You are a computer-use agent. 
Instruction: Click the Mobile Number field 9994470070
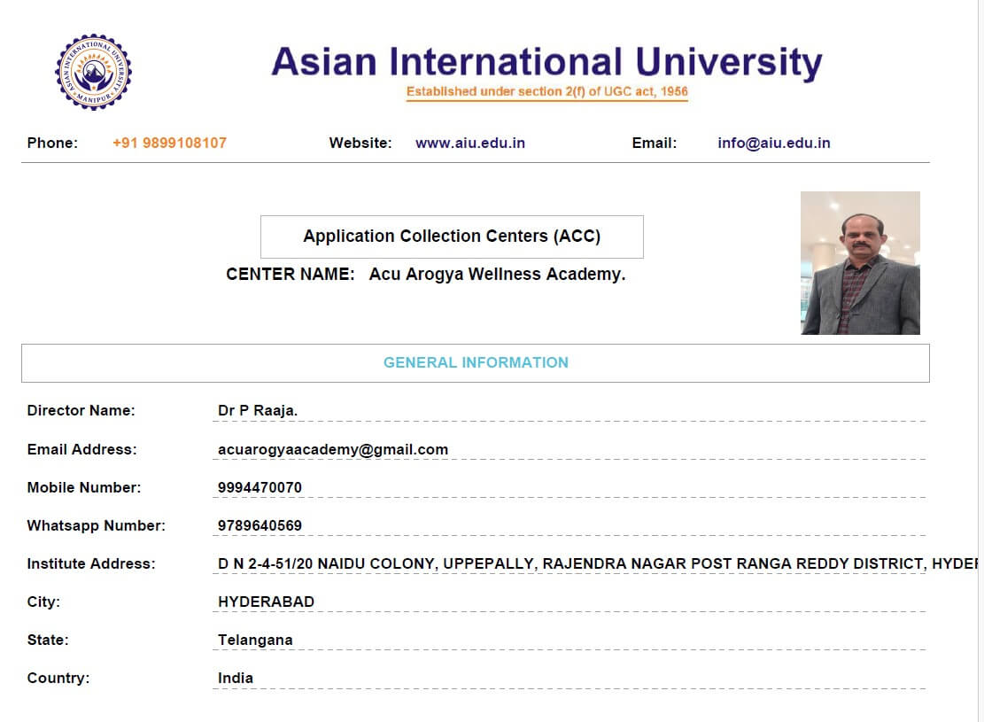(x=260, y=487)
